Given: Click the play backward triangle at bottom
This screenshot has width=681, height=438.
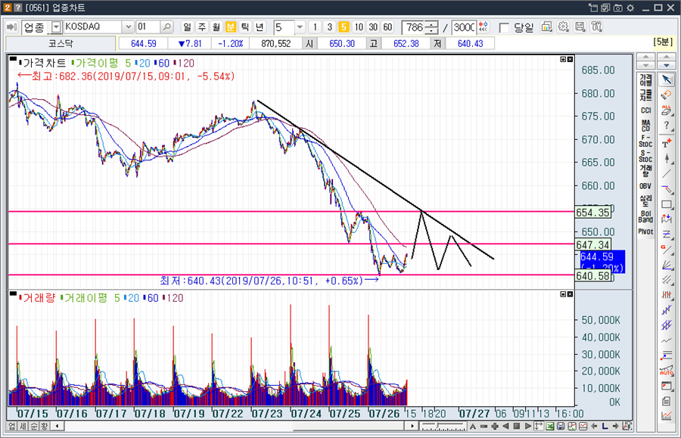Looking at the screenshot, I should (x=505, y=427).
